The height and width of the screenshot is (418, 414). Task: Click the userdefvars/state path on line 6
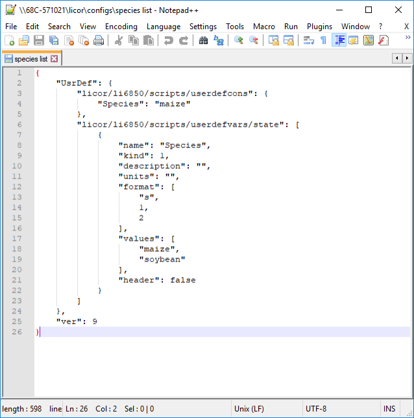pyautogui.click(x=182, y=125)
